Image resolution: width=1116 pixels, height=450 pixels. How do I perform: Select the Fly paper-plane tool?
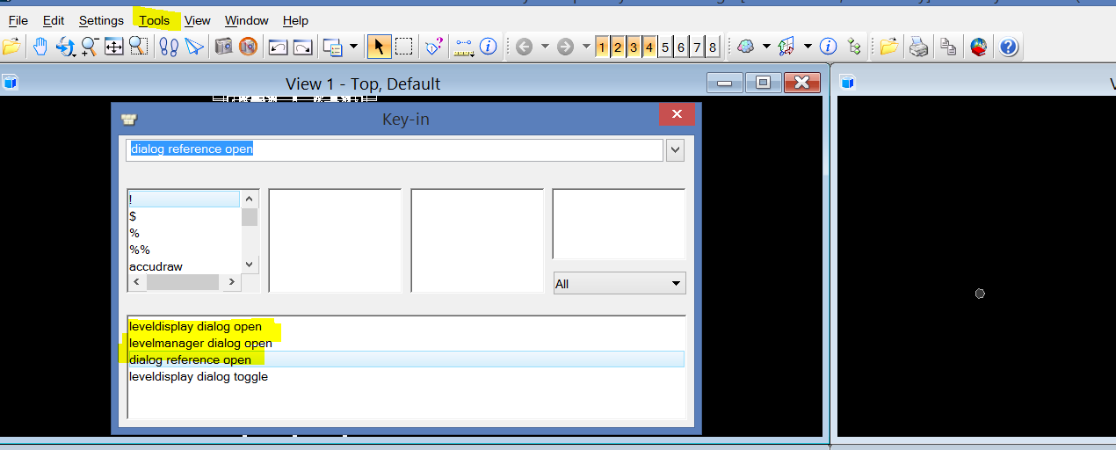193,47
